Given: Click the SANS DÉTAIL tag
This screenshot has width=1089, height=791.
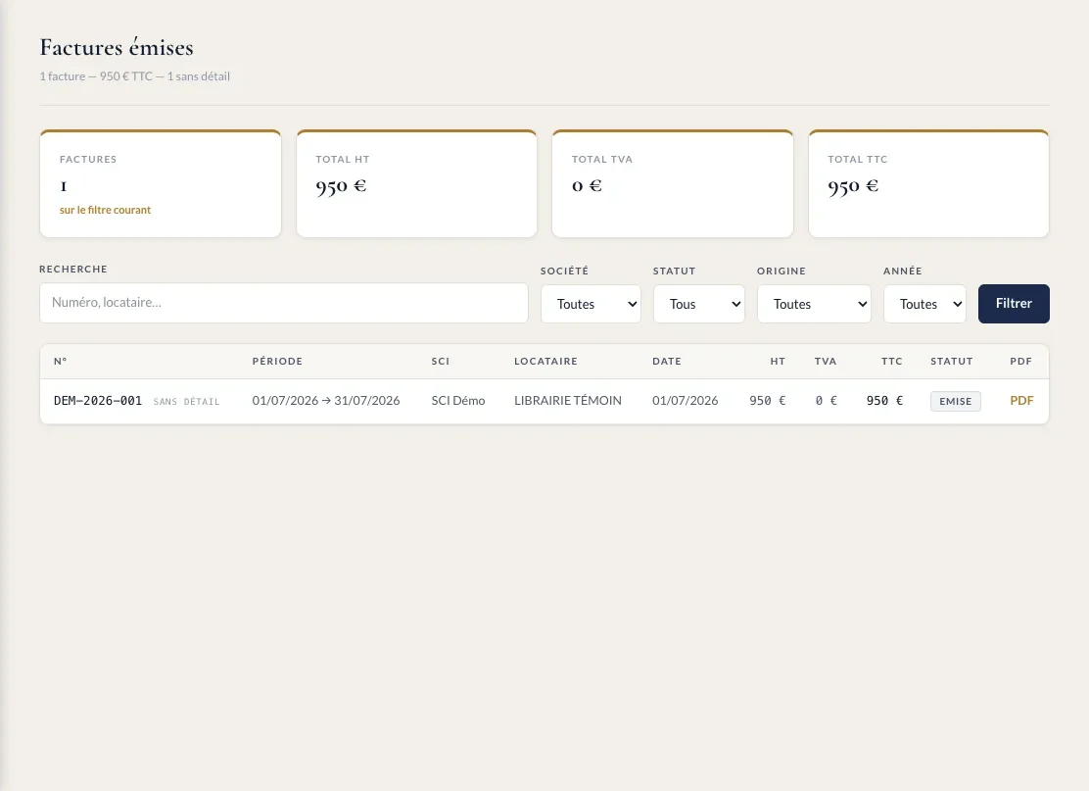Looking at the screenshot, I should tap(186, 402).
